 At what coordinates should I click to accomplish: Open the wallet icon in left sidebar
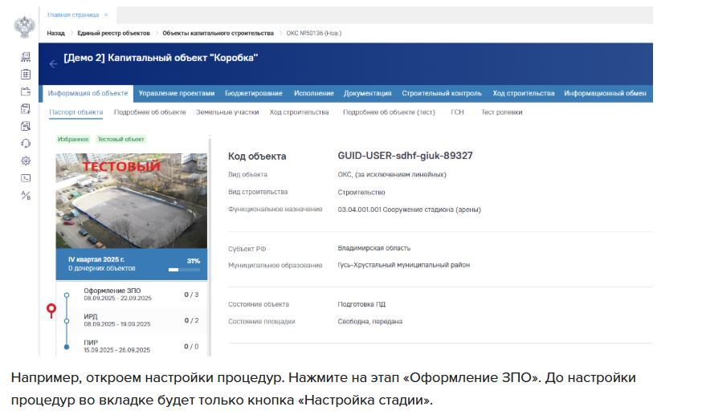point(26,92)
